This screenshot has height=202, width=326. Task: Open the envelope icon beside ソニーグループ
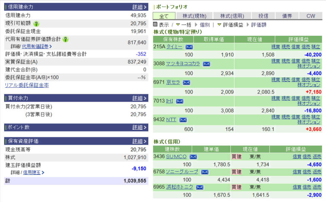(205, 172)
